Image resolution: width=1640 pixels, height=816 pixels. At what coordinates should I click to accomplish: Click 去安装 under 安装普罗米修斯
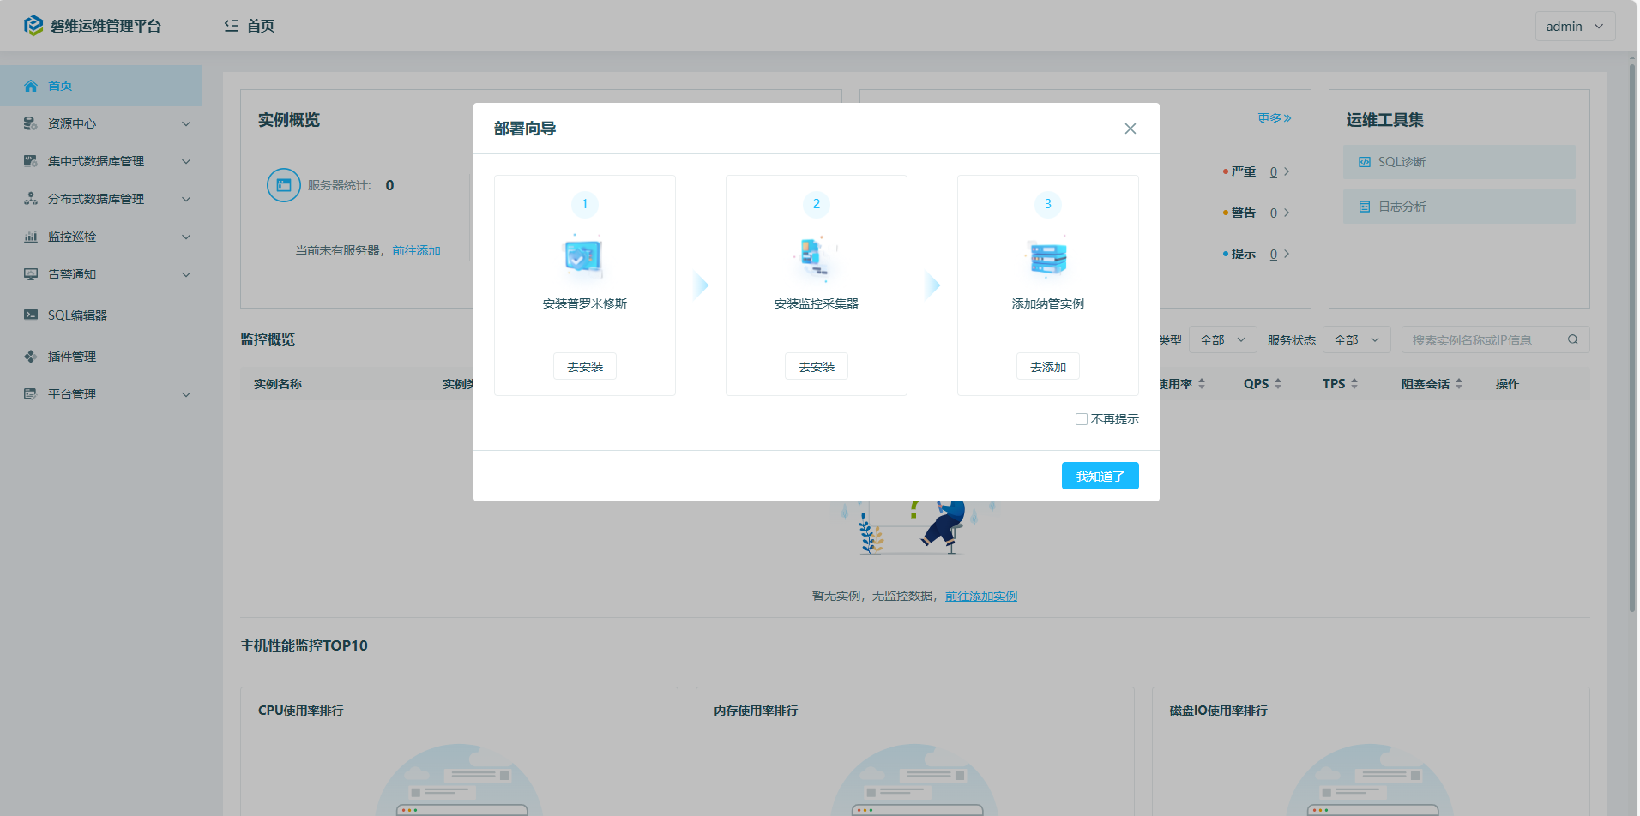point(585,367)
